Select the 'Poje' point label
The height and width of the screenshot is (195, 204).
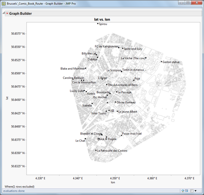[137, 79]
